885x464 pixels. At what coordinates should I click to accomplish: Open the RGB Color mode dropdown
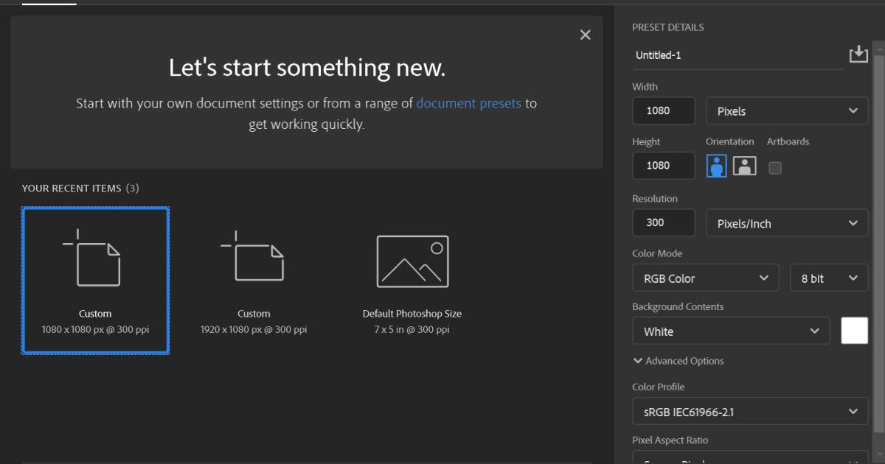pos(706,278)
